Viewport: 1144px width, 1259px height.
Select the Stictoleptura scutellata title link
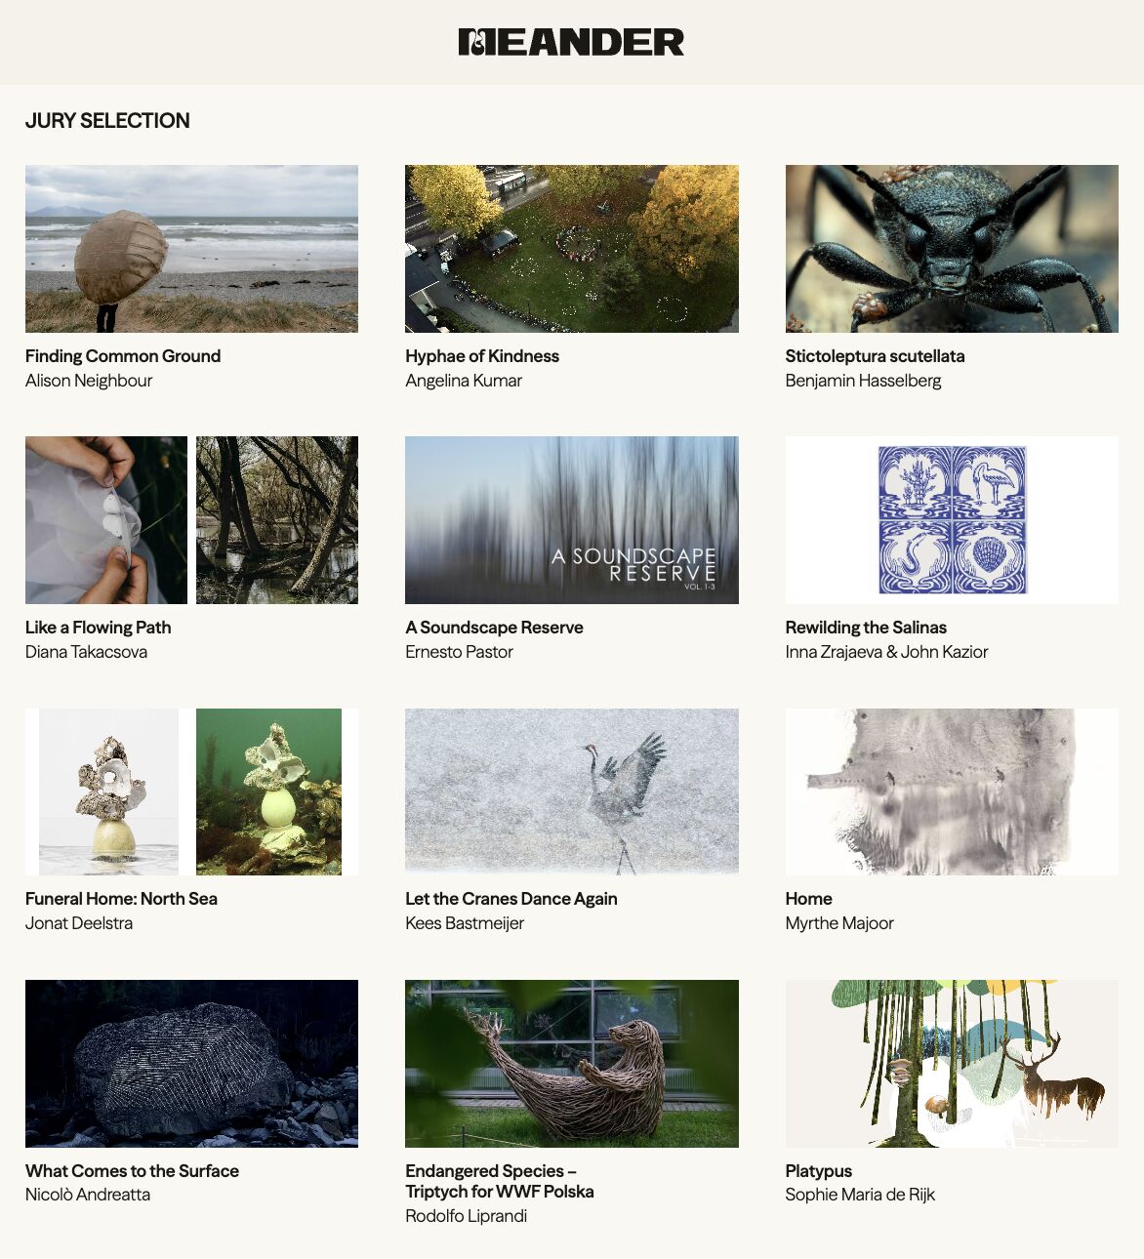point(875,356)
